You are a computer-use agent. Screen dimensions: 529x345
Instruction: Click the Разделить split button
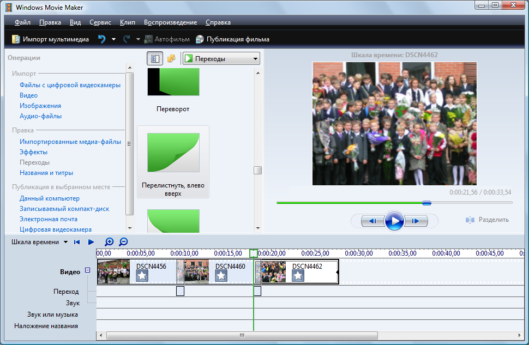click(487, 220)
